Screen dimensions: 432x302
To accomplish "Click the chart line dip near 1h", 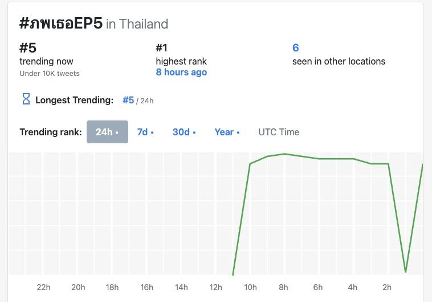I will (405, 272).
